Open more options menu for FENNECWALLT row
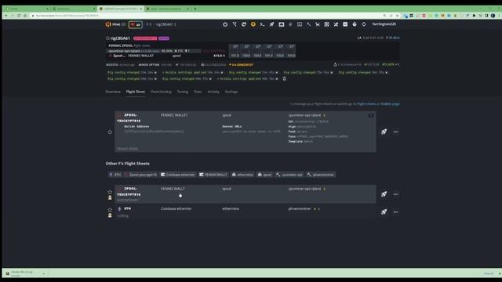Viewport: 502px width, 282px height. [x=395, y=194]
